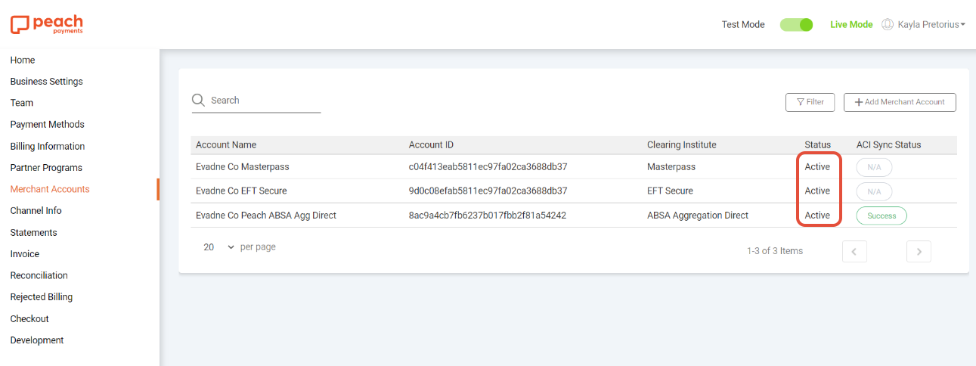Click the search magnifier icon
976x366 pixels.
(198, 100)
